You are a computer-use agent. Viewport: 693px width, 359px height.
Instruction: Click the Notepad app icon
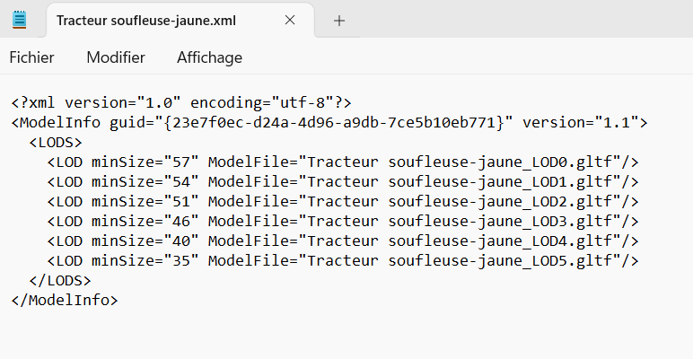click(19, 20)
